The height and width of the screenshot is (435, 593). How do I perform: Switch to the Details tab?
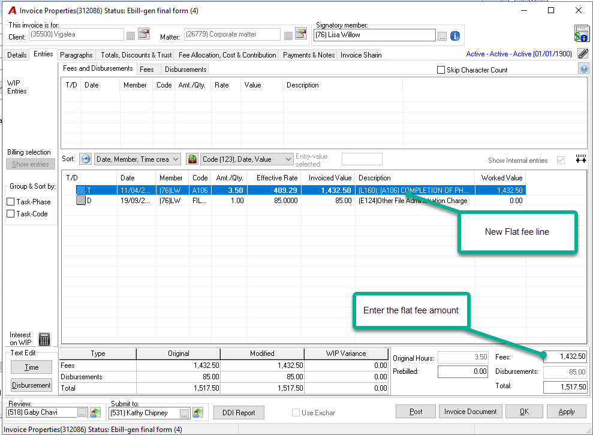tap(17, 55)
